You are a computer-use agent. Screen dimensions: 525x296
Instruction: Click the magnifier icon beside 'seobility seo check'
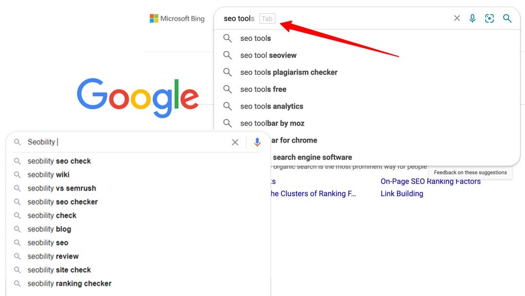click(17, 161)
